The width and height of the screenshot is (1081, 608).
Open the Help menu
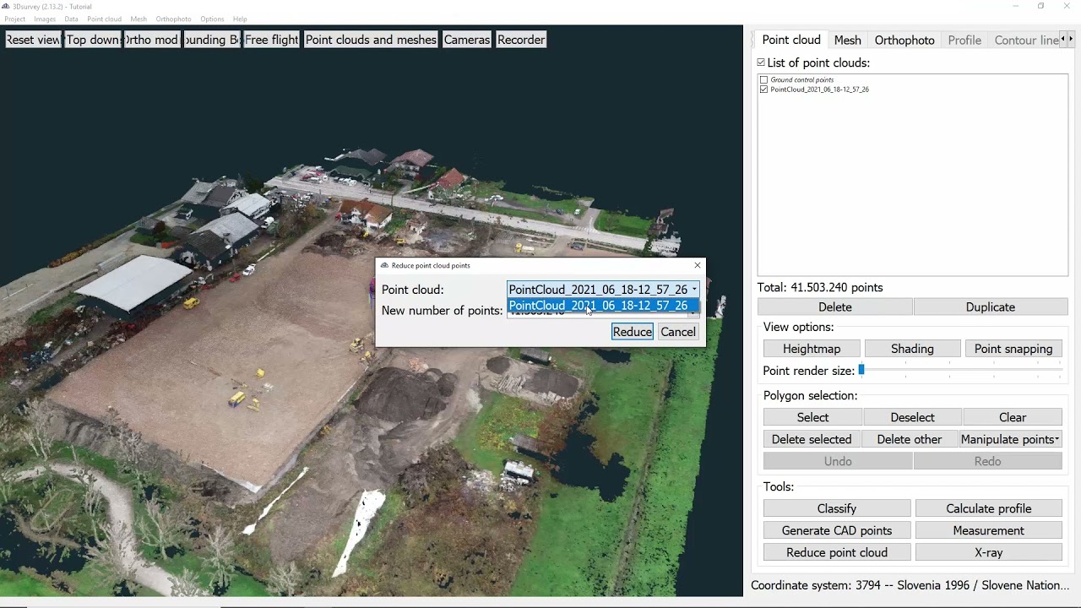point(240,19)
